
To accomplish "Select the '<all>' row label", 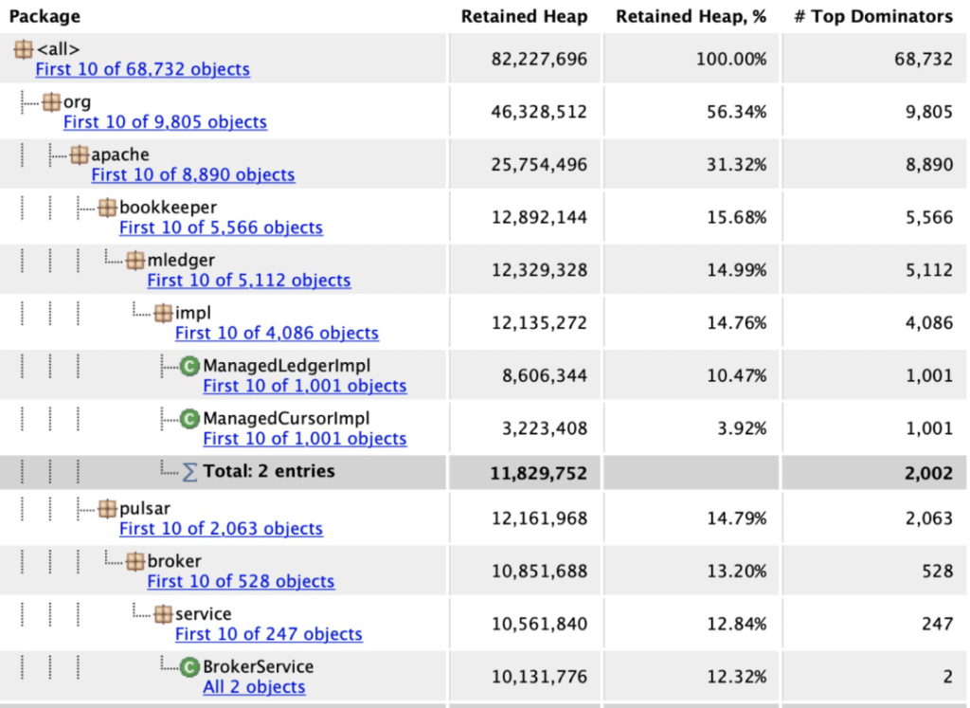I will [x=58, y=49].
